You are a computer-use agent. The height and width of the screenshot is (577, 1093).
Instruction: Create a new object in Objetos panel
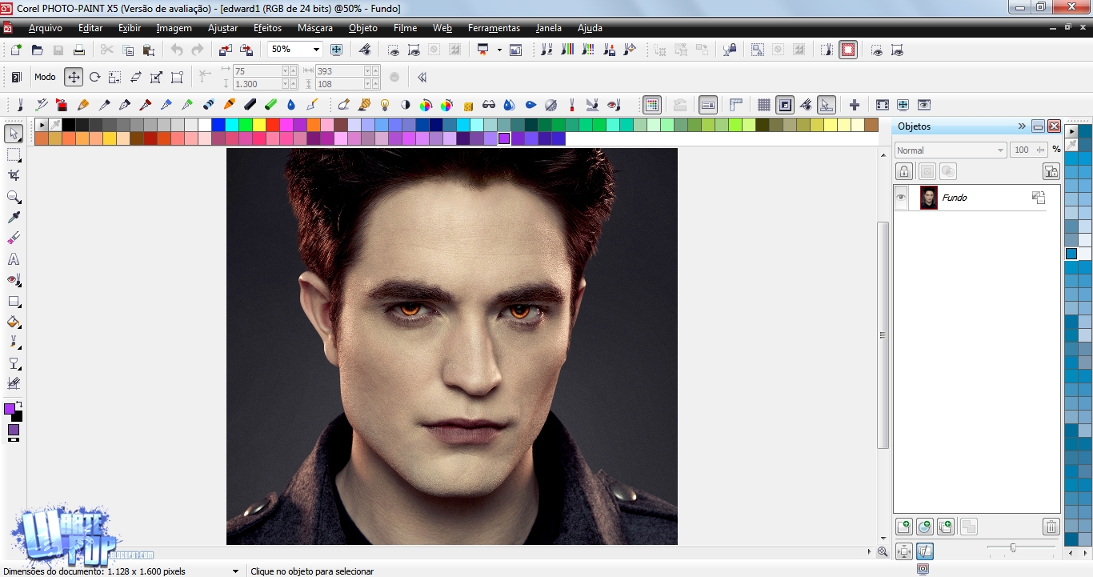tap(904, 527)
